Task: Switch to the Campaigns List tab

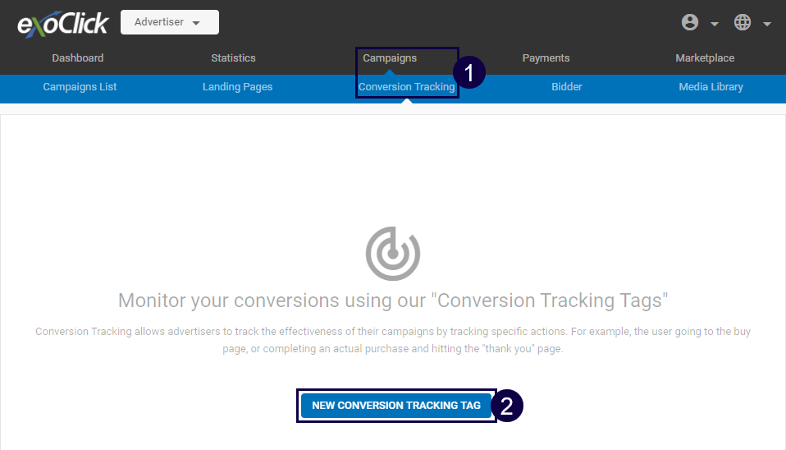Action: pos(80,87)
